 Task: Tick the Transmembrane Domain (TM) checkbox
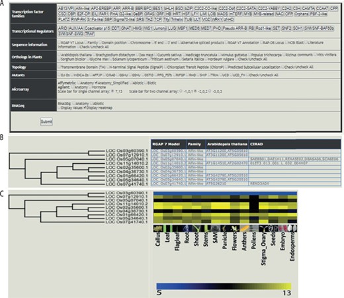pos(60,67)
